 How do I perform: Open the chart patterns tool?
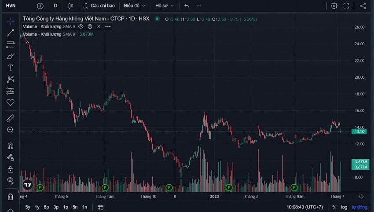11,79
